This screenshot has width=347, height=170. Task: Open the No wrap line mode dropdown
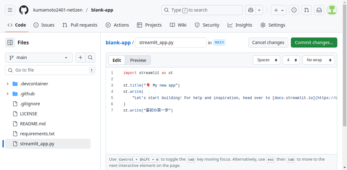318,60
